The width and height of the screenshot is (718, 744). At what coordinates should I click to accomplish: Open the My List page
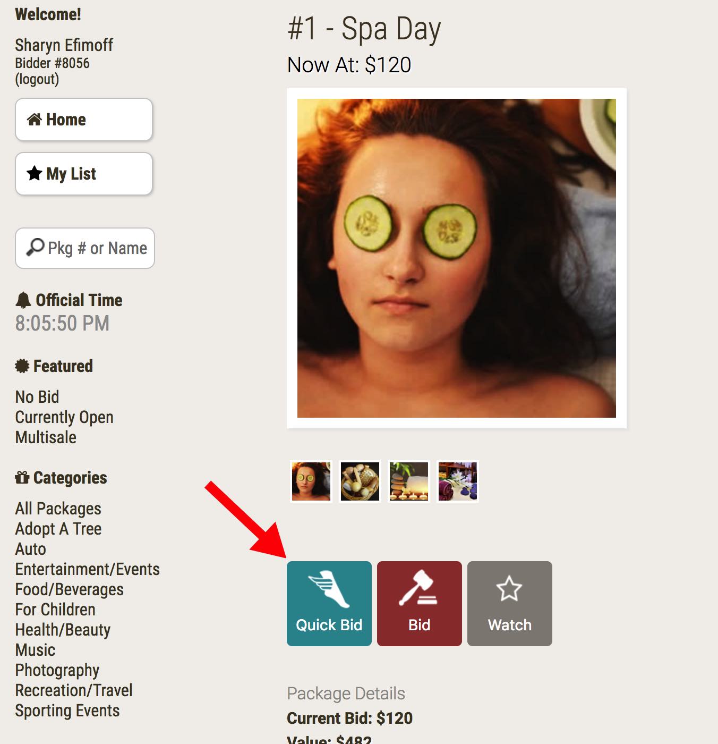click(84, 174)
